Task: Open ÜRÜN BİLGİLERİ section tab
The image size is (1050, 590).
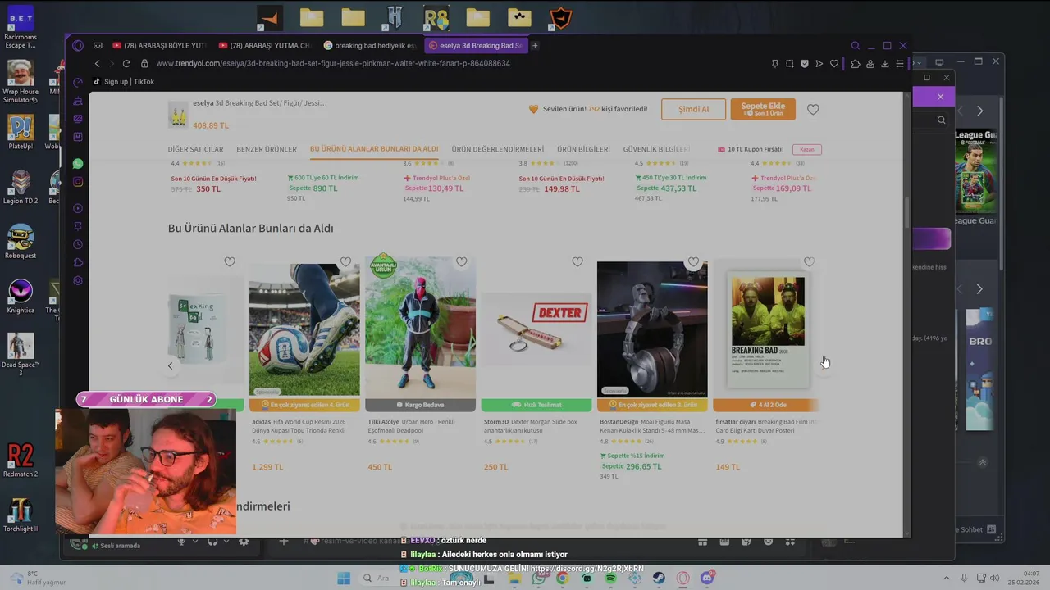Action: (583, 149)
